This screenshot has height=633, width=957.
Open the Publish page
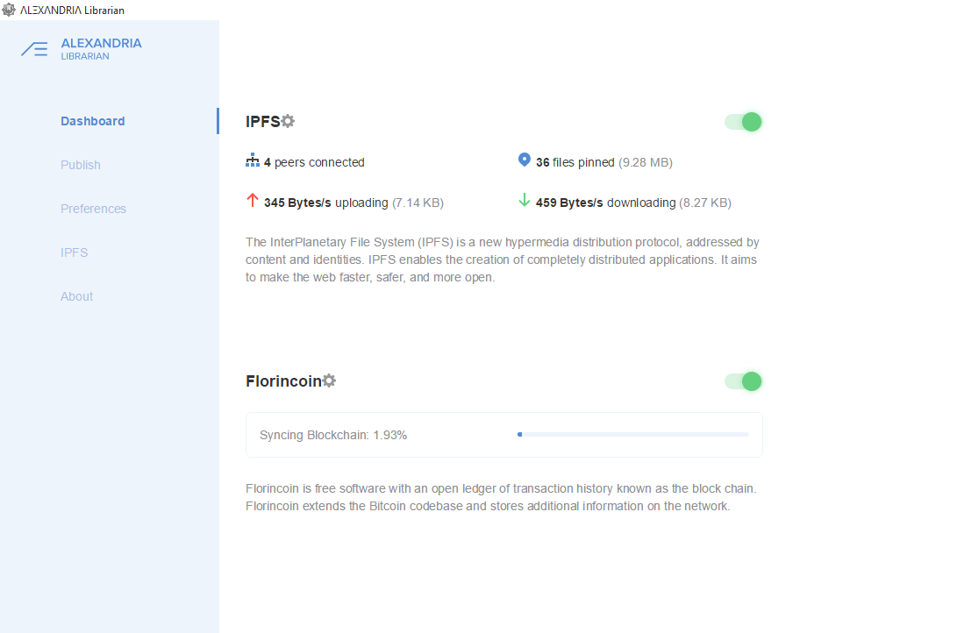pyautogui.click(x=81, y=165)
